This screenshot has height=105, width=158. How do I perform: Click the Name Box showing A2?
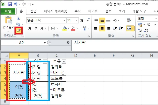[x=21, y=43]
